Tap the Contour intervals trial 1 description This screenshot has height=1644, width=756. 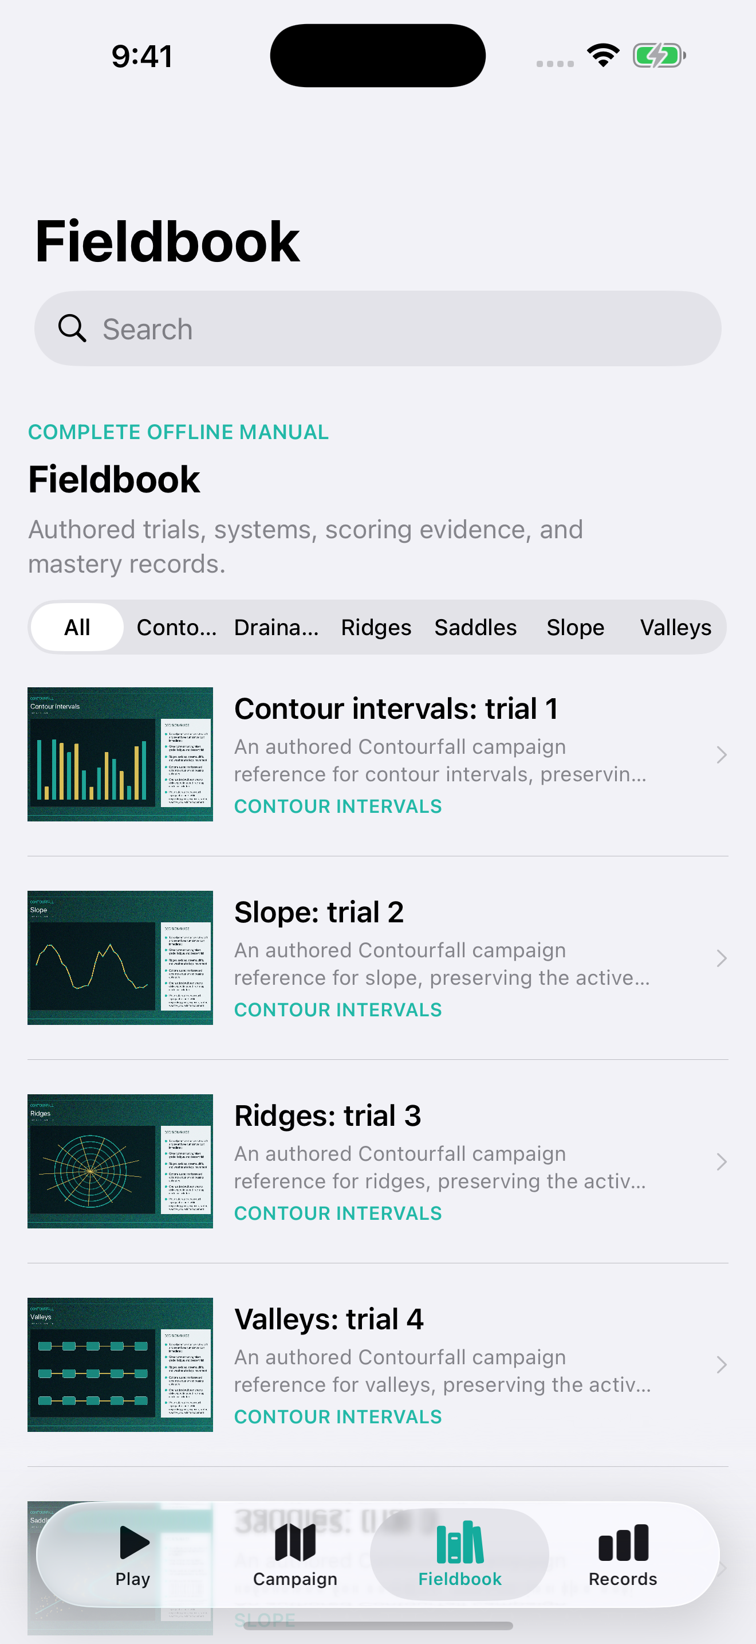point(440,760)
